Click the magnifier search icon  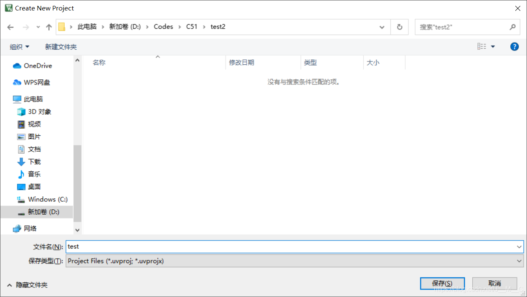tap(512, 27)
